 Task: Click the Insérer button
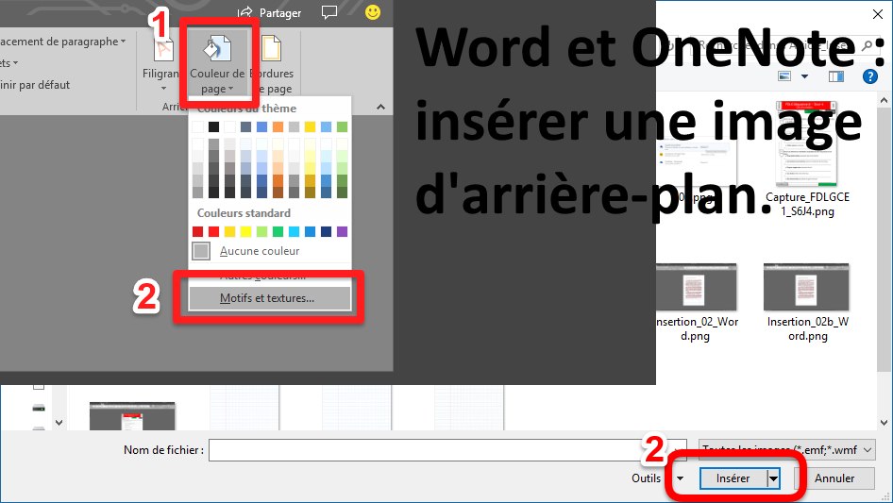(x=733, y=478)
